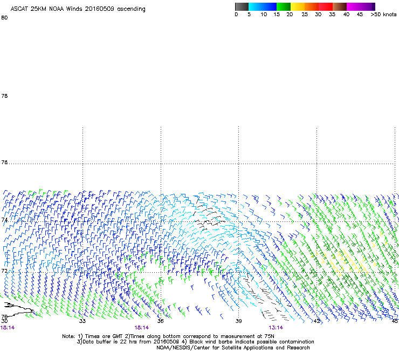The image size is (399, 351).
Task: Click the black coastline outline near longitude 30
Action: tap(18, 309)
